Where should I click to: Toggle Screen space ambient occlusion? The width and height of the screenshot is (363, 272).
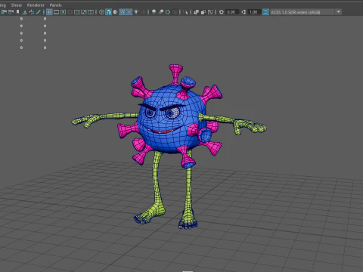point(154,12)
